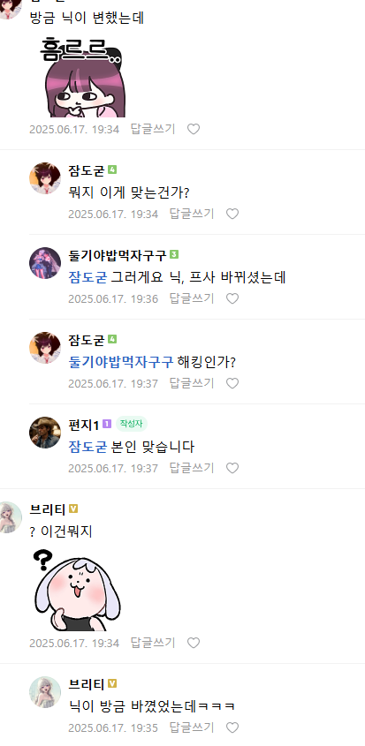Screen dimensions: 365x746
Task: Click the blue 잠도굳 mention in 편지1's reply
Action: coord(87,447)
